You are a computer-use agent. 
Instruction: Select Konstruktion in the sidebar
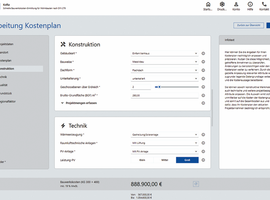22,68
